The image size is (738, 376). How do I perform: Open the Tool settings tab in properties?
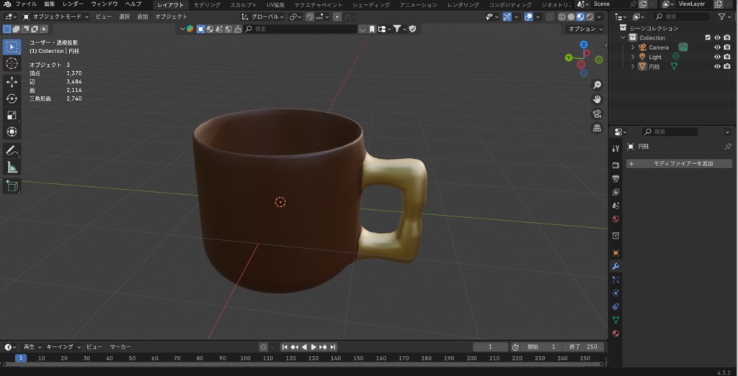615,148
